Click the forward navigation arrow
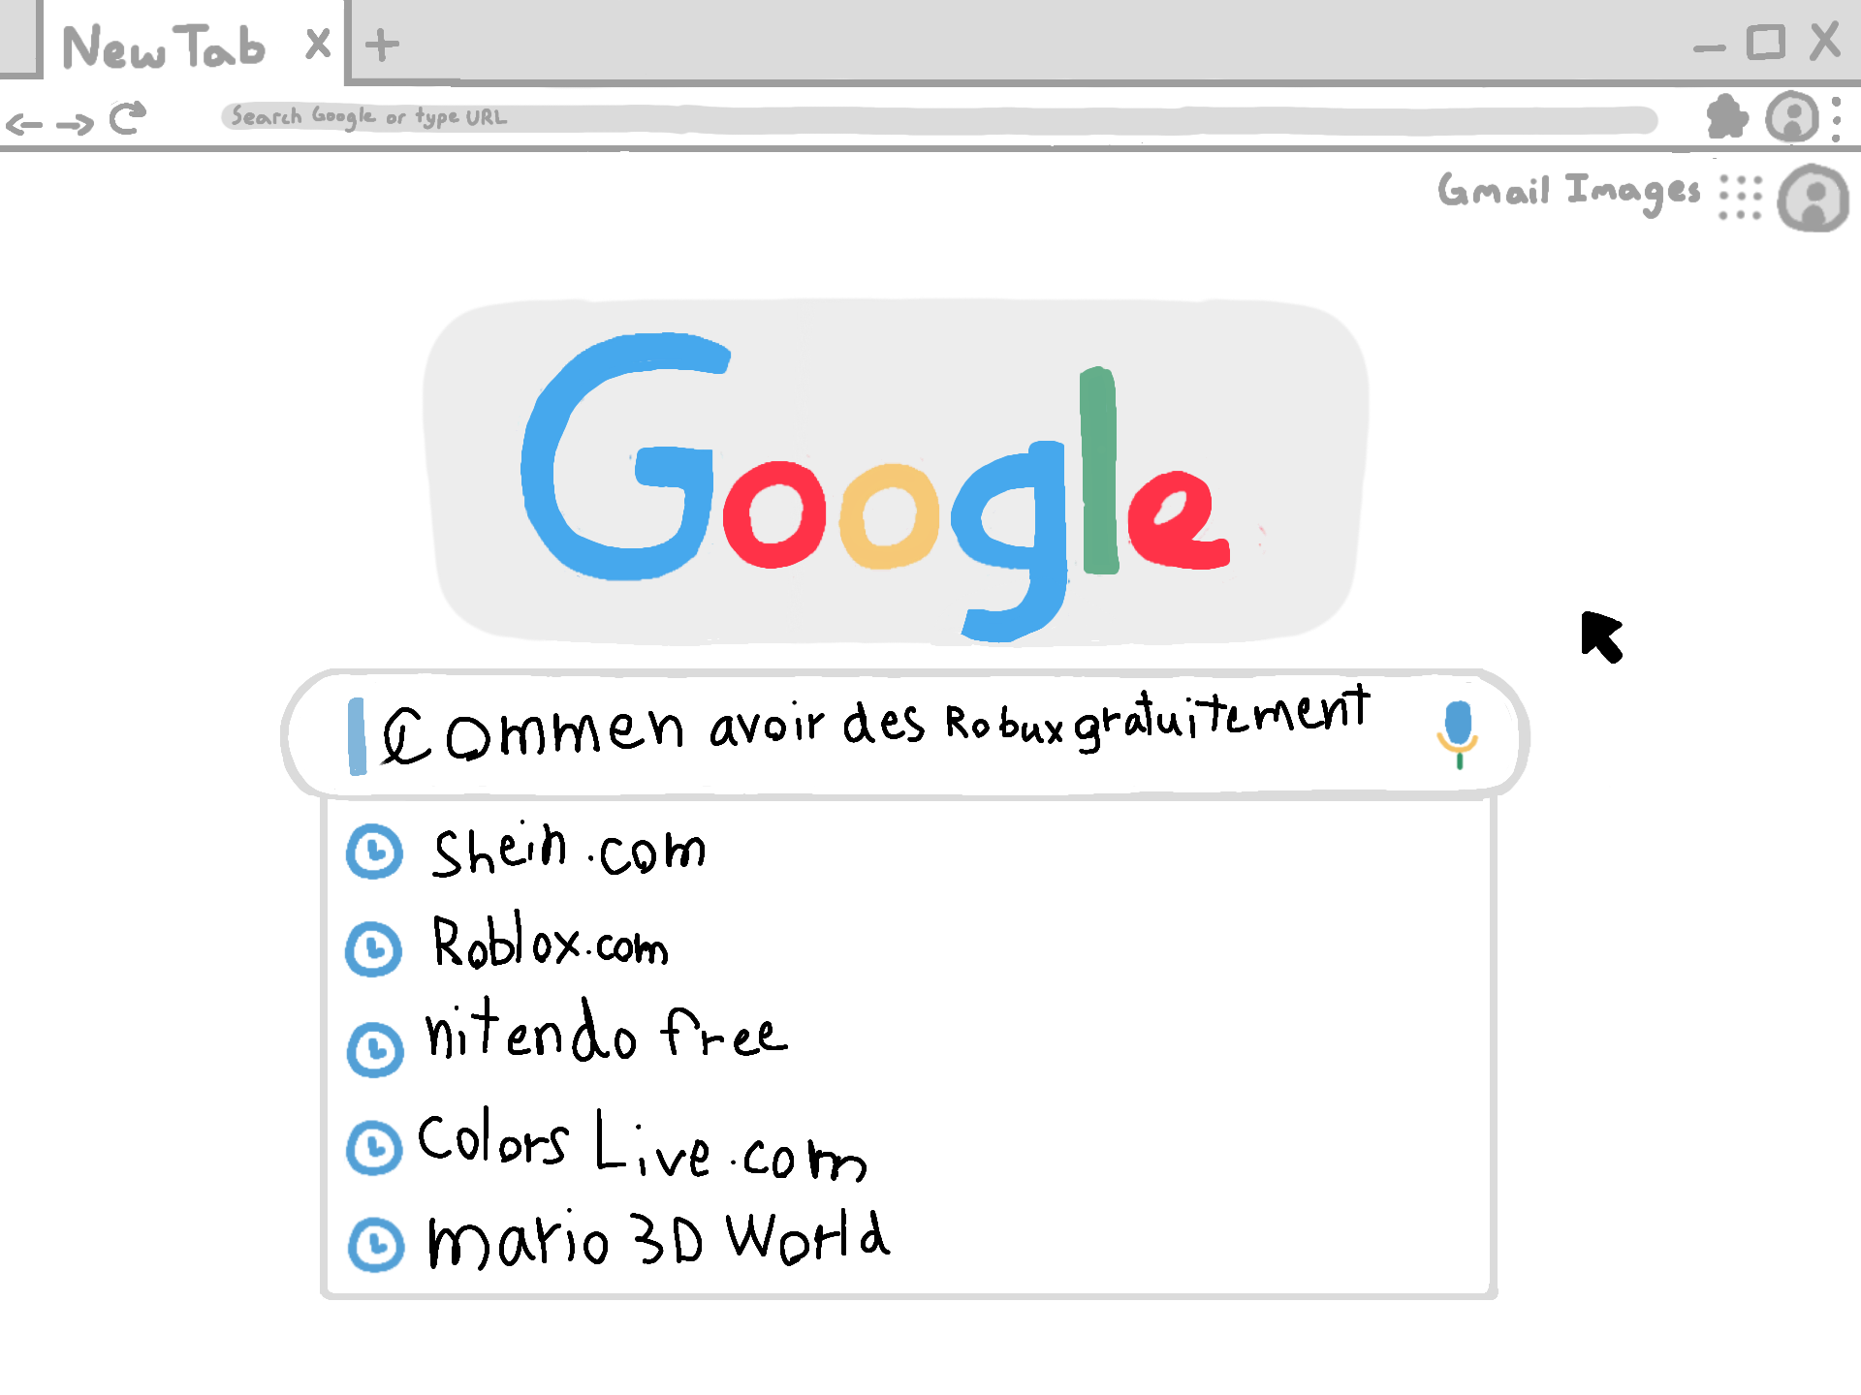1861x1395 pixels. (76, 124)
